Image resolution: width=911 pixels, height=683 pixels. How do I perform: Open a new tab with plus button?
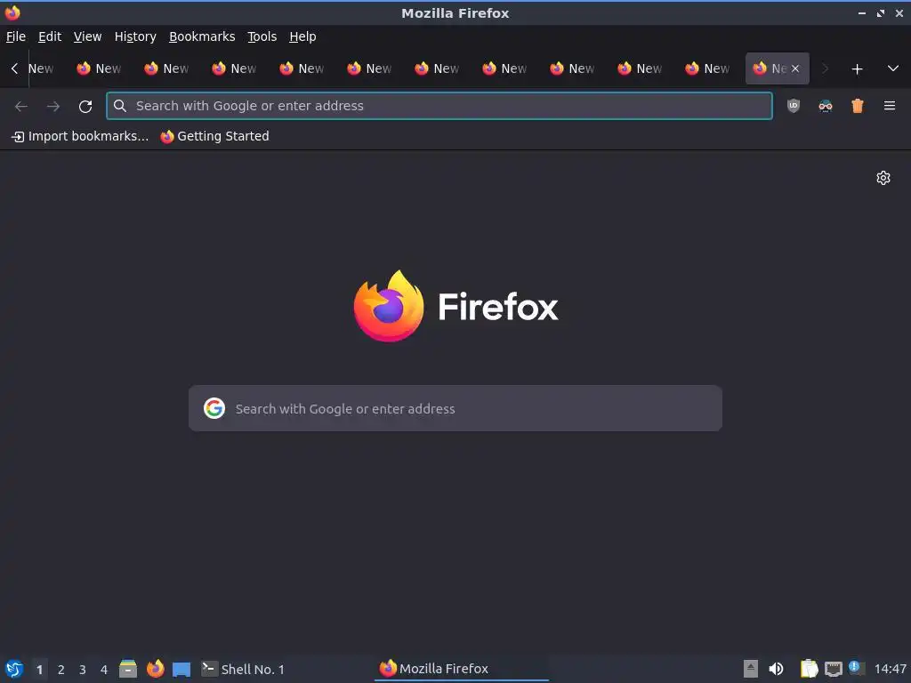(x=857, y=69)
